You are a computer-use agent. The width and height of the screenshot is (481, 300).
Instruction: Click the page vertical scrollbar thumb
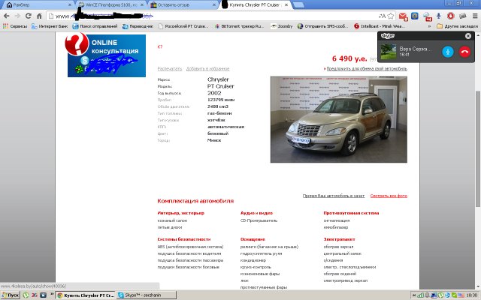pyautogui.click(x=478, y=148)
